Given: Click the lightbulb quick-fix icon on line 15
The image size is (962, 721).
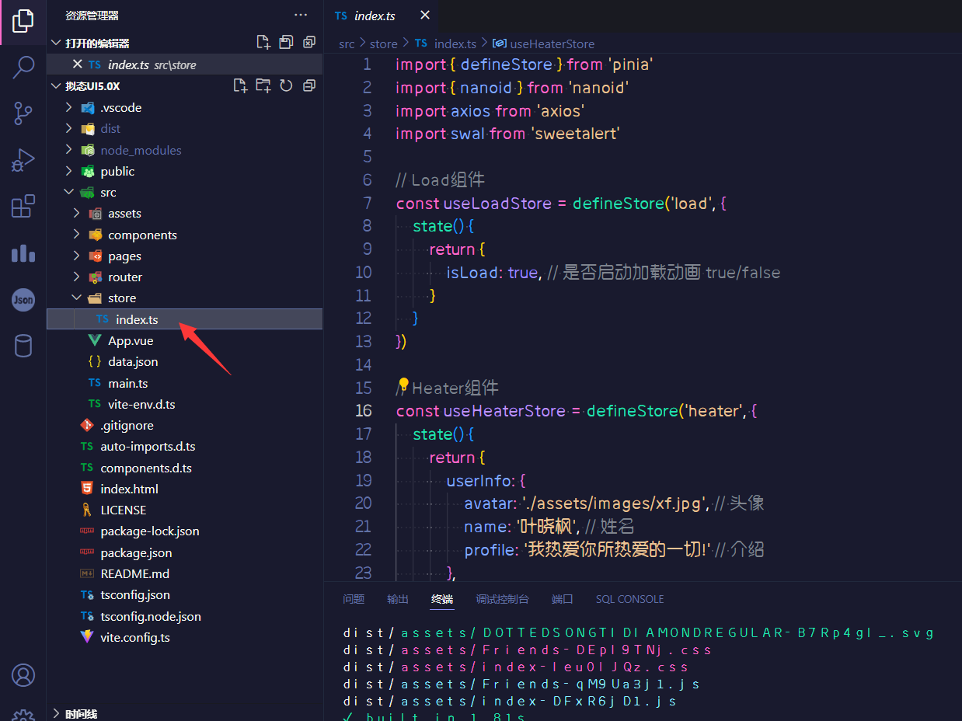Looking at the screenshot, I should pos(403,385).
